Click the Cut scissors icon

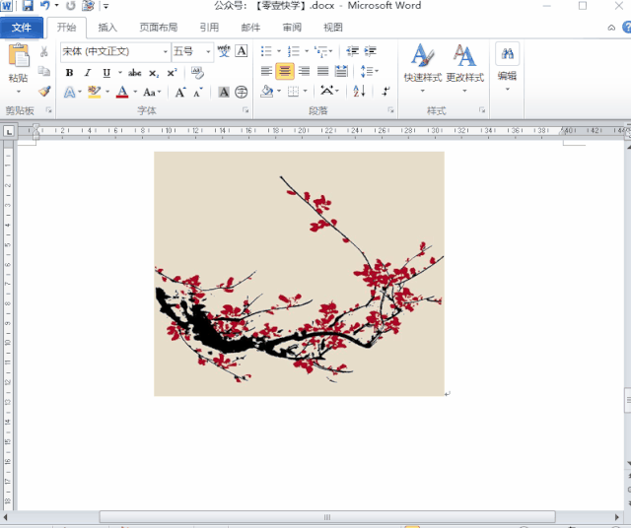43,51
